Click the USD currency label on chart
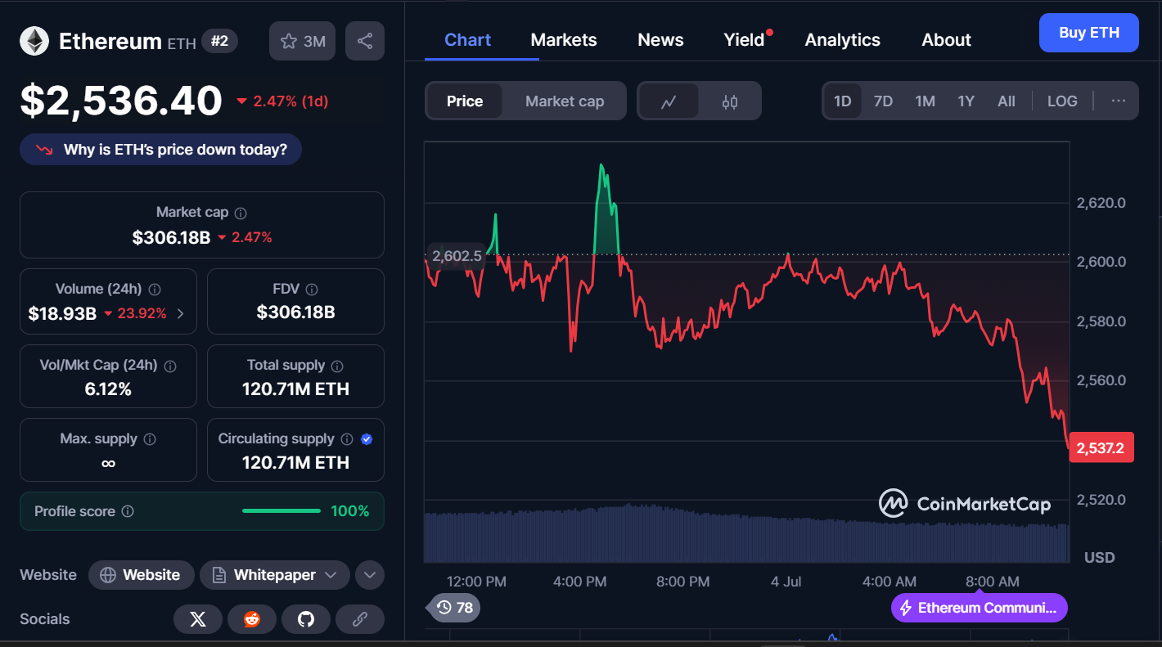This screenshot has height=647, width=1162. point(1099,557)
